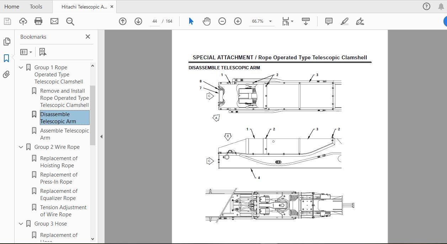The height and width of the screenshot is (244, 447).
Task: Toggle the Bookmarks panel icon
Action: 6,58
